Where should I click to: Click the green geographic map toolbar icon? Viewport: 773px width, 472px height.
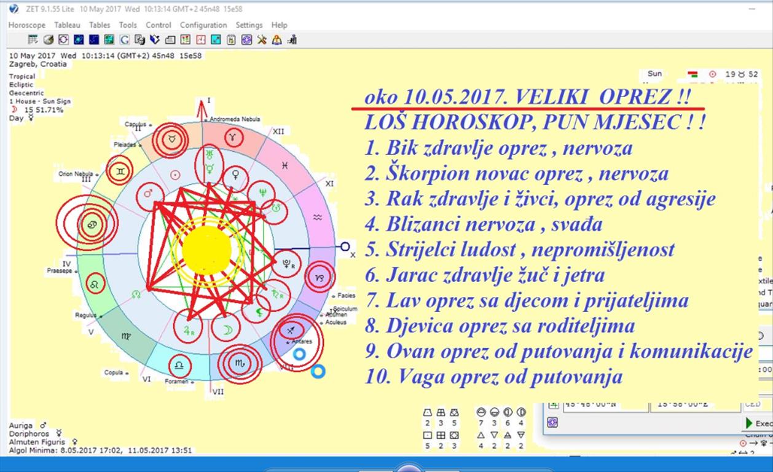coord(109,40)
